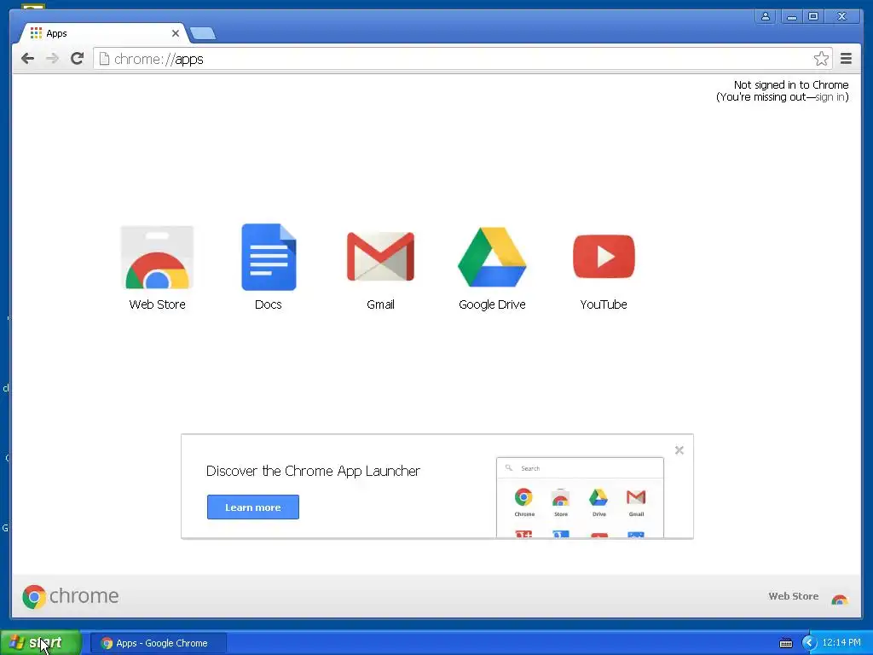Launch the Docs app icon
The height and width of the screenshot is (655, 873).
click(x=269, y=258)
